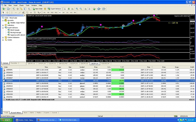The image size is (196, 122).
Task: Switch chart to candlesticks view icon
Action: pyautogui.click(x=69, y=9)
